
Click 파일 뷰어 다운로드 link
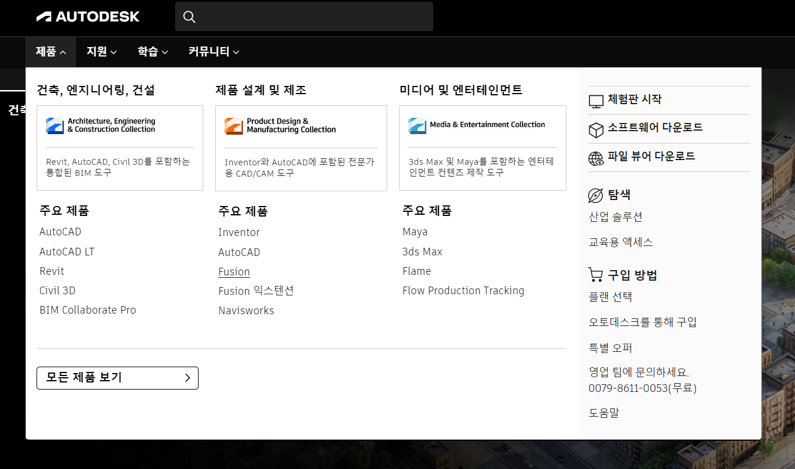pos(651,157)
